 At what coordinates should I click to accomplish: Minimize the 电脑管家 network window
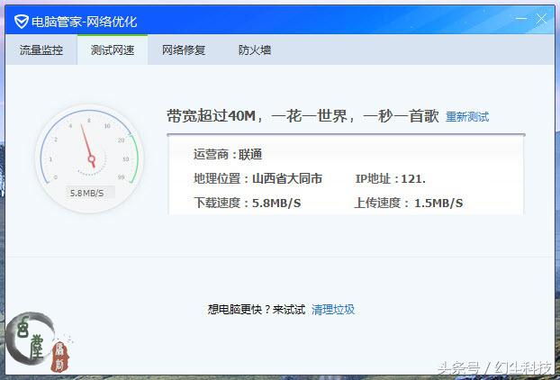coord(521,18)
